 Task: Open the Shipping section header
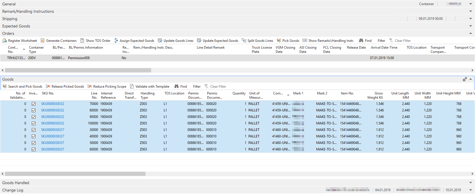(237, 19)
